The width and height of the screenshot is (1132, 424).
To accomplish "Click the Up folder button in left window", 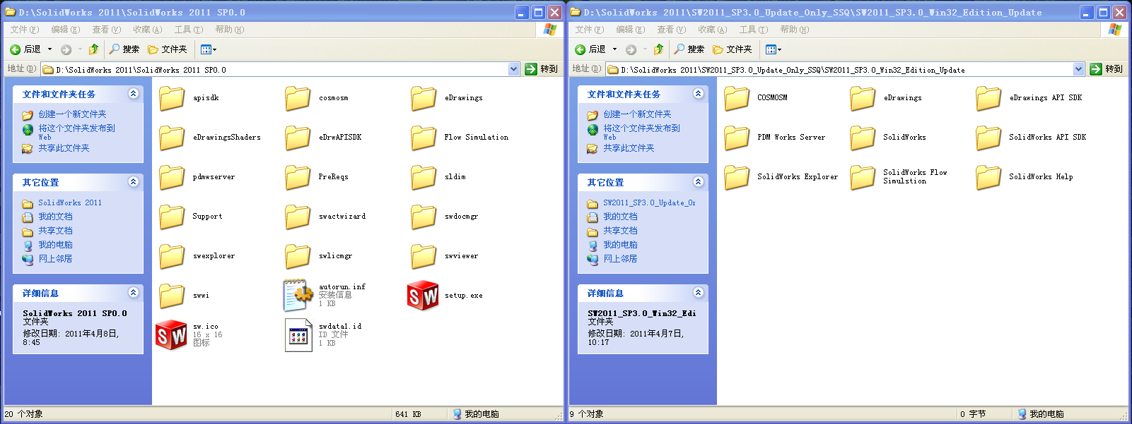I will pyautogui.click(x=93, y=49).
